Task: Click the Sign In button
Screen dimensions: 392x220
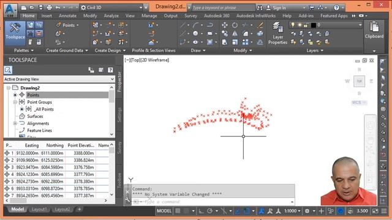Action: (279, 8)
